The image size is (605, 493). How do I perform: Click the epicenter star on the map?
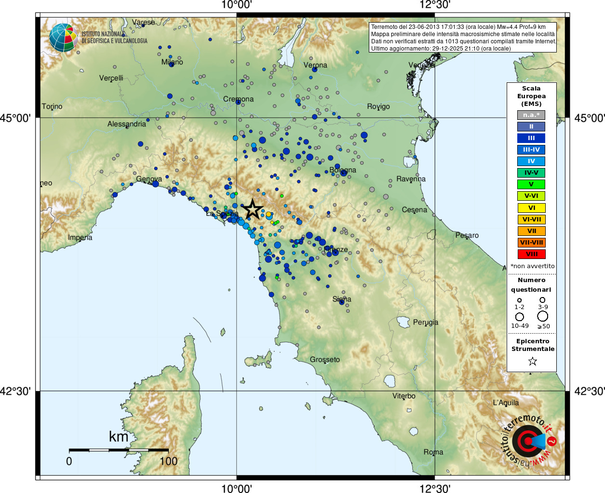point(253,209)
